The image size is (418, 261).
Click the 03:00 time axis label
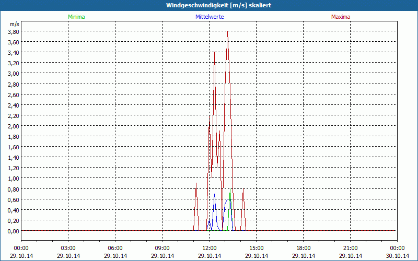pos(68,248)
